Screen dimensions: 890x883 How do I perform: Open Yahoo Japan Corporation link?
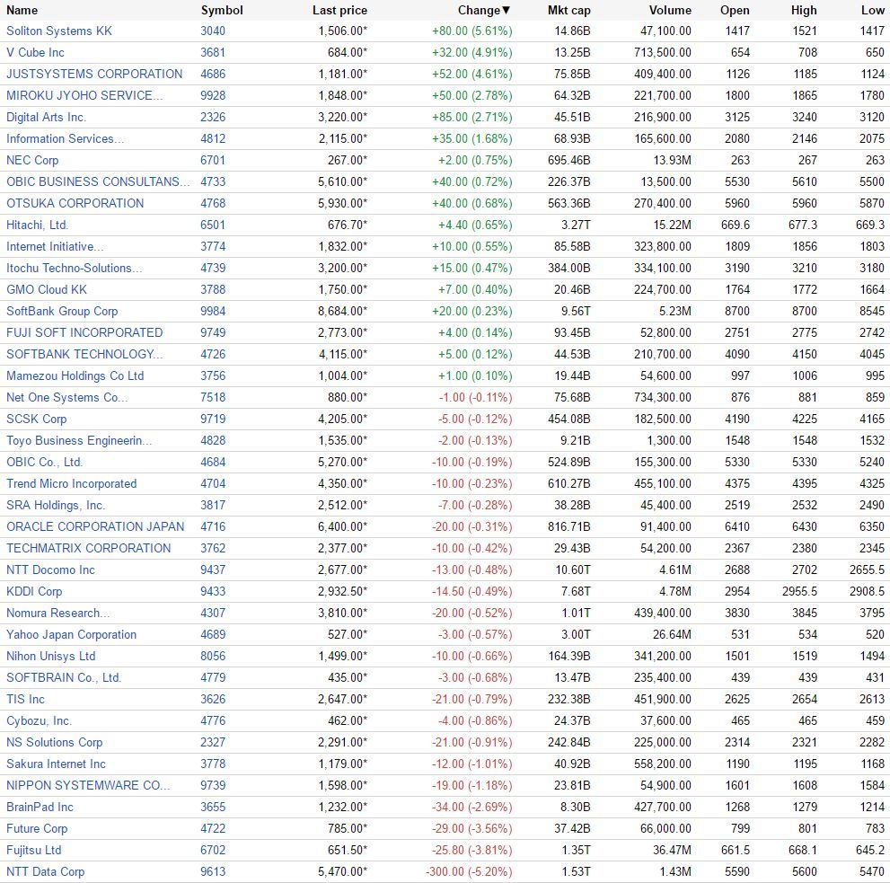click(x=72, y=635)
